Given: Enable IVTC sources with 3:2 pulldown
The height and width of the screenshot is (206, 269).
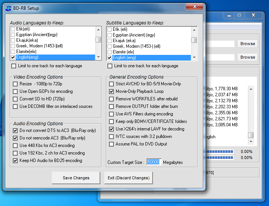Looking at the screenshot, I should tap(111, 137).
